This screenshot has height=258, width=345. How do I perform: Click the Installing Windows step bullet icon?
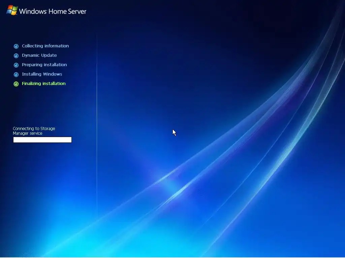(x=16, y=75)
